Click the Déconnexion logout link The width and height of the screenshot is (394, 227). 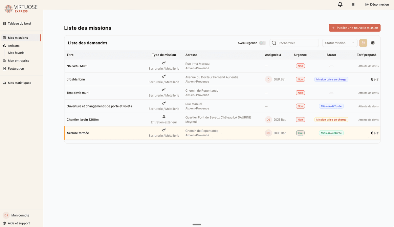[377, 5]
